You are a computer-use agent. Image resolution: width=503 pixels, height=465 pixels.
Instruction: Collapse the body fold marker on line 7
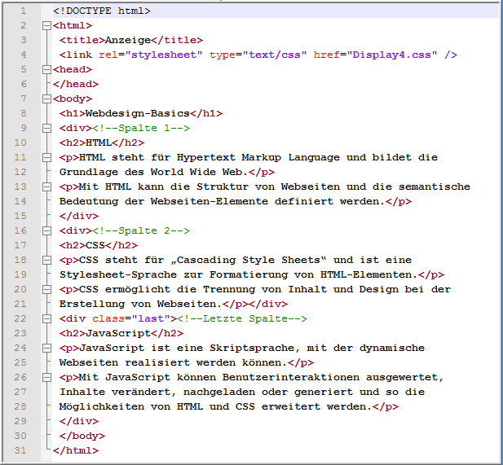(46, 99)
